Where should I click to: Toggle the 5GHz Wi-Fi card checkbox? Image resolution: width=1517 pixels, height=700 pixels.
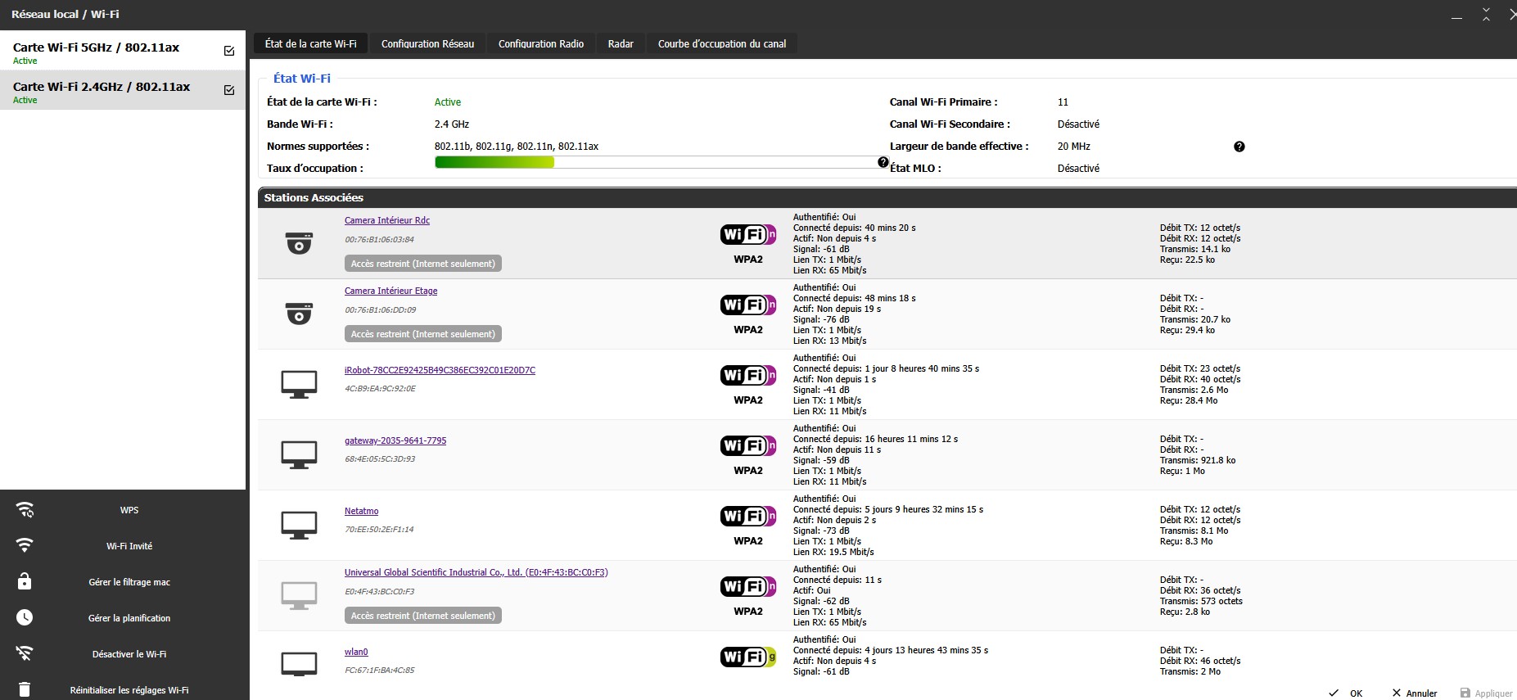[229, 51]
